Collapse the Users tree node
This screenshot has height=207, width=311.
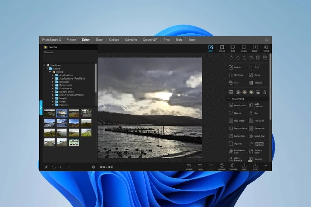[47, 68]
